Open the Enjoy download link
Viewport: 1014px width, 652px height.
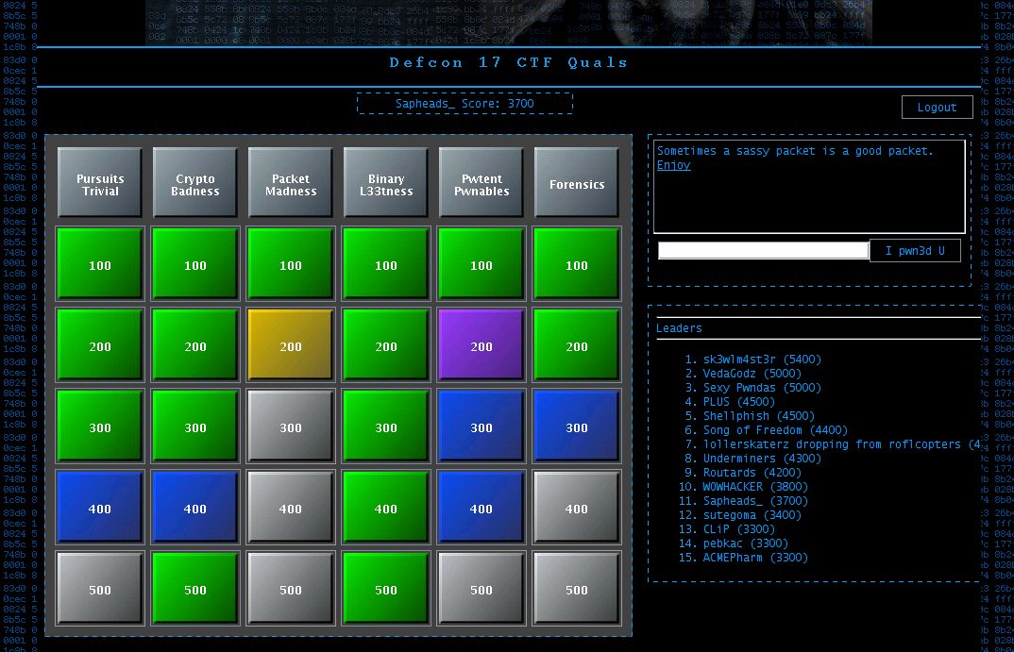[673, 165]
